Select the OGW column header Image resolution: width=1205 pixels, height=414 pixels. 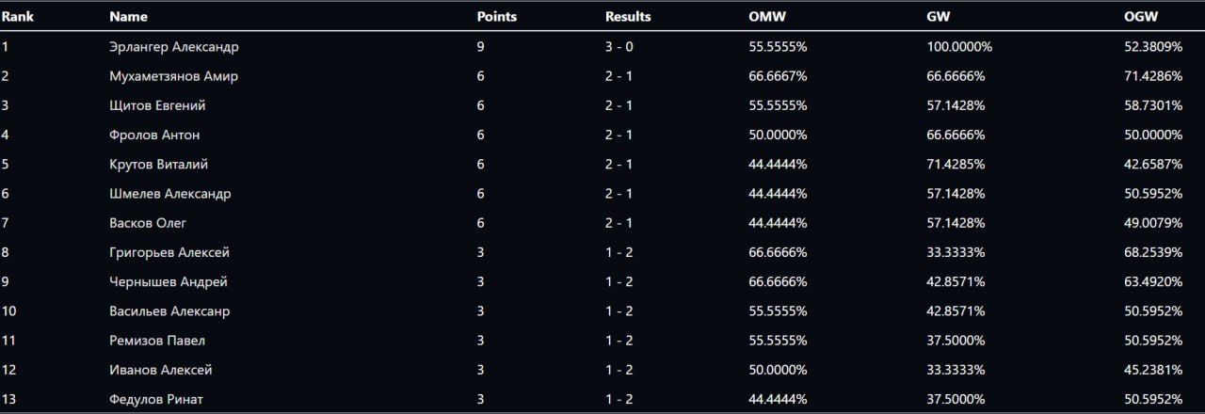tap(1140, 16)
